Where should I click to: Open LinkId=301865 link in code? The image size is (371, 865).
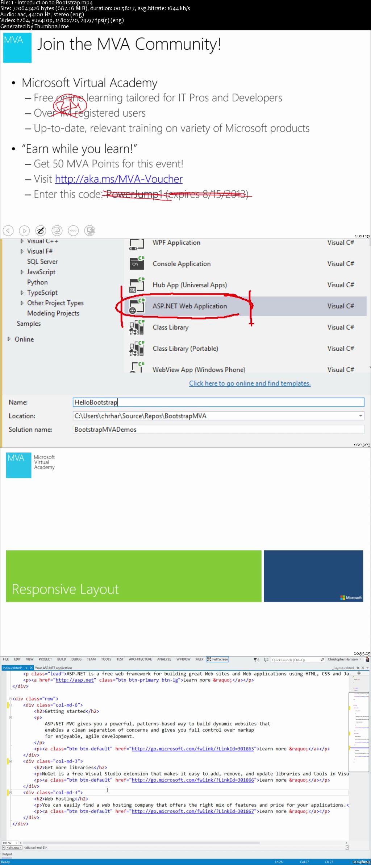[192, 749]
